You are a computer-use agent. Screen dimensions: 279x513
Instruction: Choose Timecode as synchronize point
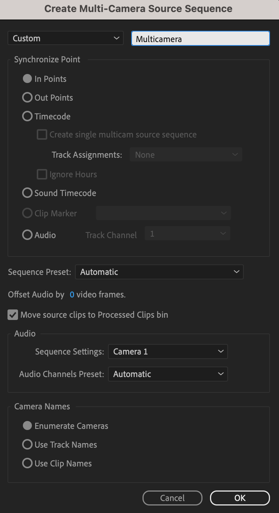(27, 116)
